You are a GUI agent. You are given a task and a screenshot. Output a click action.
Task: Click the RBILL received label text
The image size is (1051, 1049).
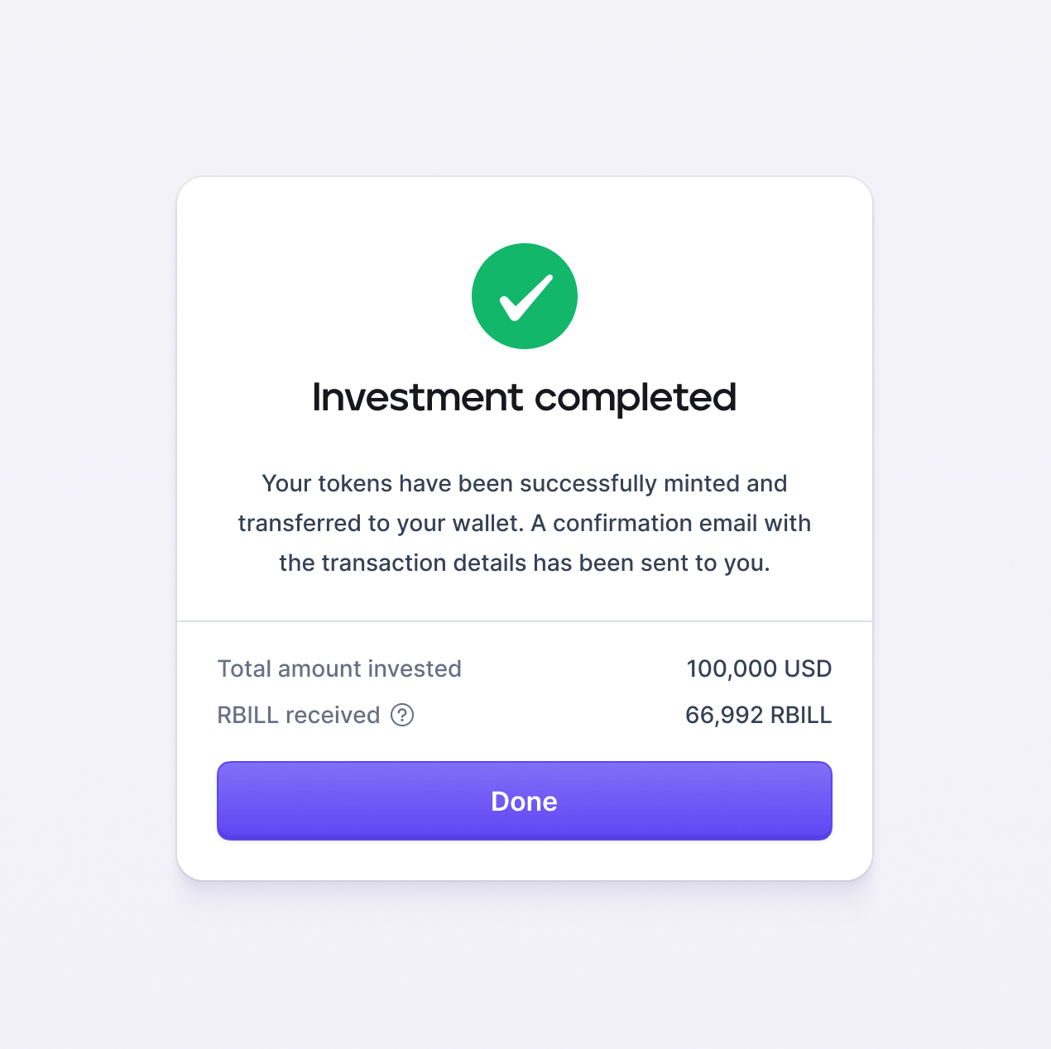tap(298, 715)
